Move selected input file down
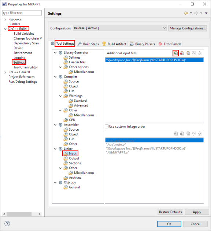Viewport: 211px width, 231px height. [200, 53]
